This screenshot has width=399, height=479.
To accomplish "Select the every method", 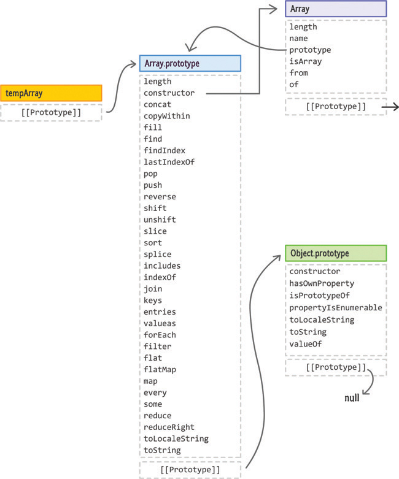I will point(155,393).
